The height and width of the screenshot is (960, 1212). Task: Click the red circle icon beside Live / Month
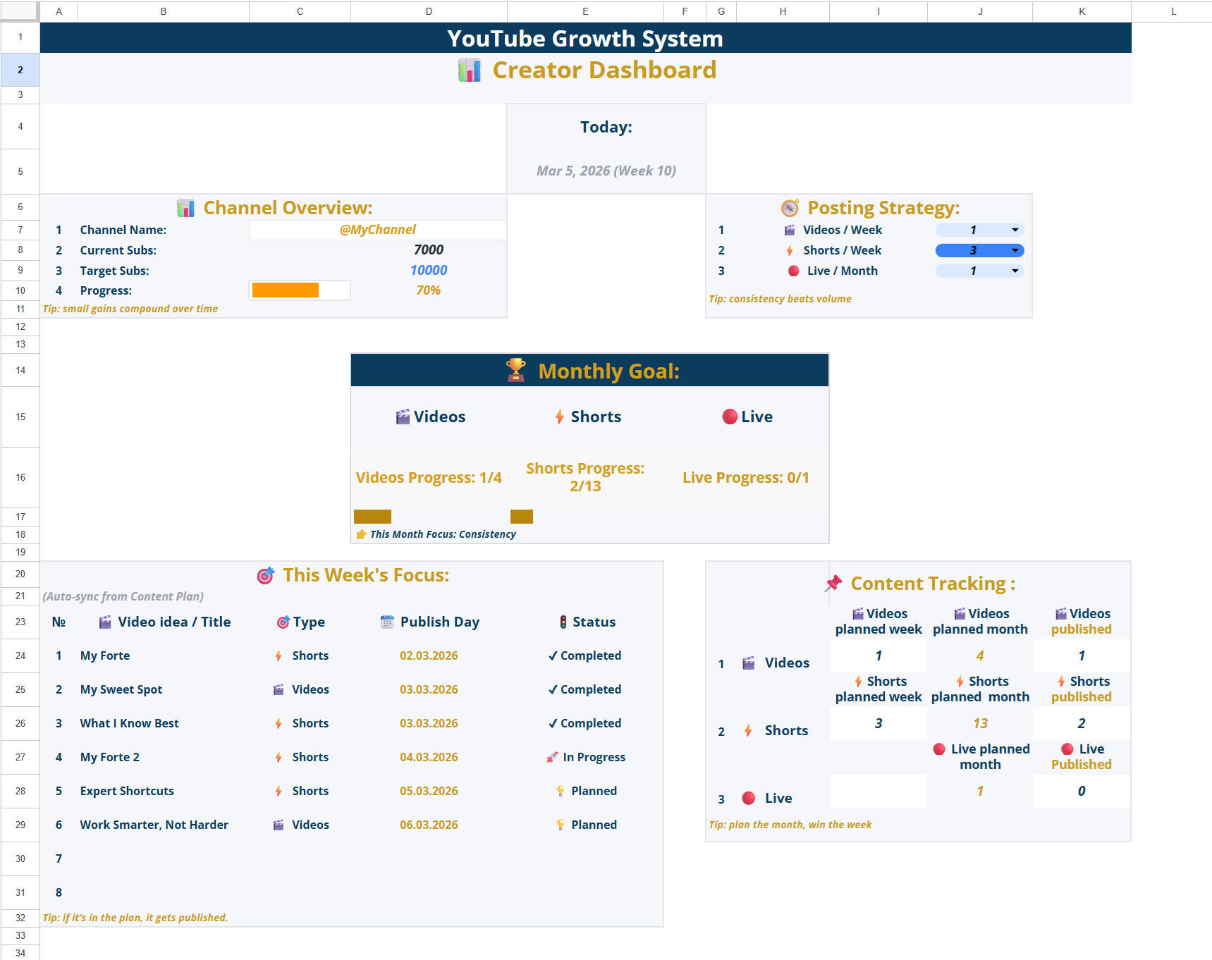(x=793, y=271)
